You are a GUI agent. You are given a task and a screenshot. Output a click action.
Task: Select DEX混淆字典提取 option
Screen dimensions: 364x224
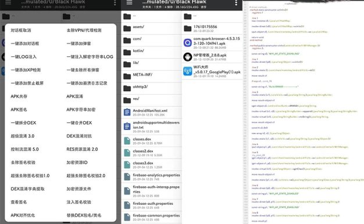tap(27, 189)
